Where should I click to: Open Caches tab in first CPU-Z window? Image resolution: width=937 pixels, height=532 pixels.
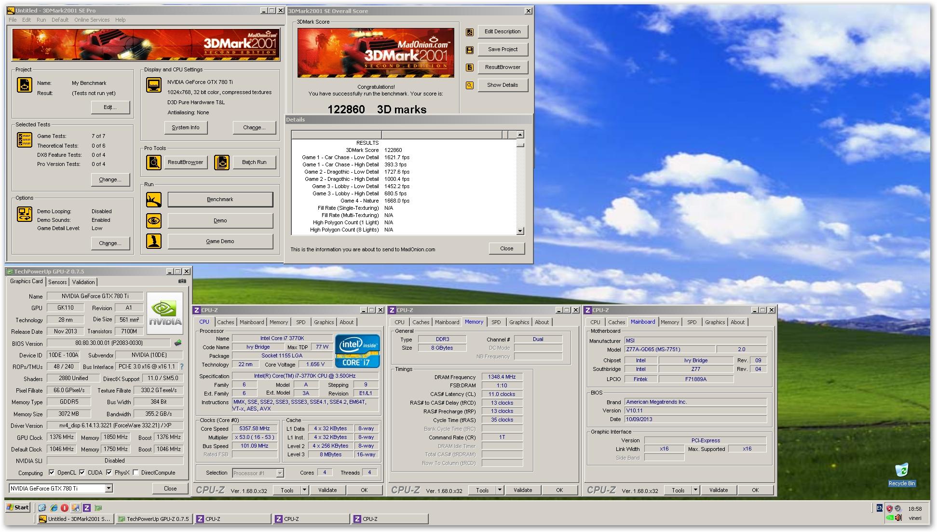pyautogui.click(x=225, y=322)
